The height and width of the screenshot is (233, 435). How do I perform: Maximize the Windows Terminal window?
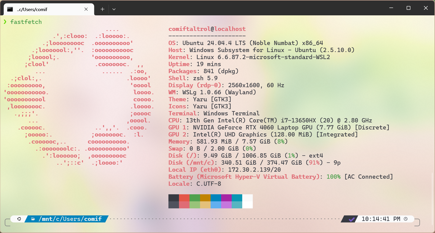click(408, 8)
